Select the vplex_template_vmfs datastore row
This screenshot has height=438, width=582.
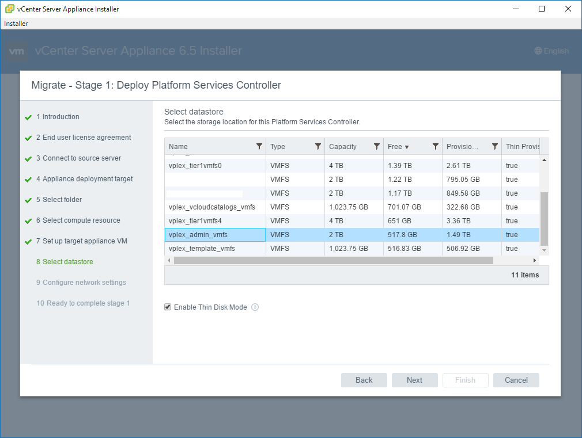point(202,249)
